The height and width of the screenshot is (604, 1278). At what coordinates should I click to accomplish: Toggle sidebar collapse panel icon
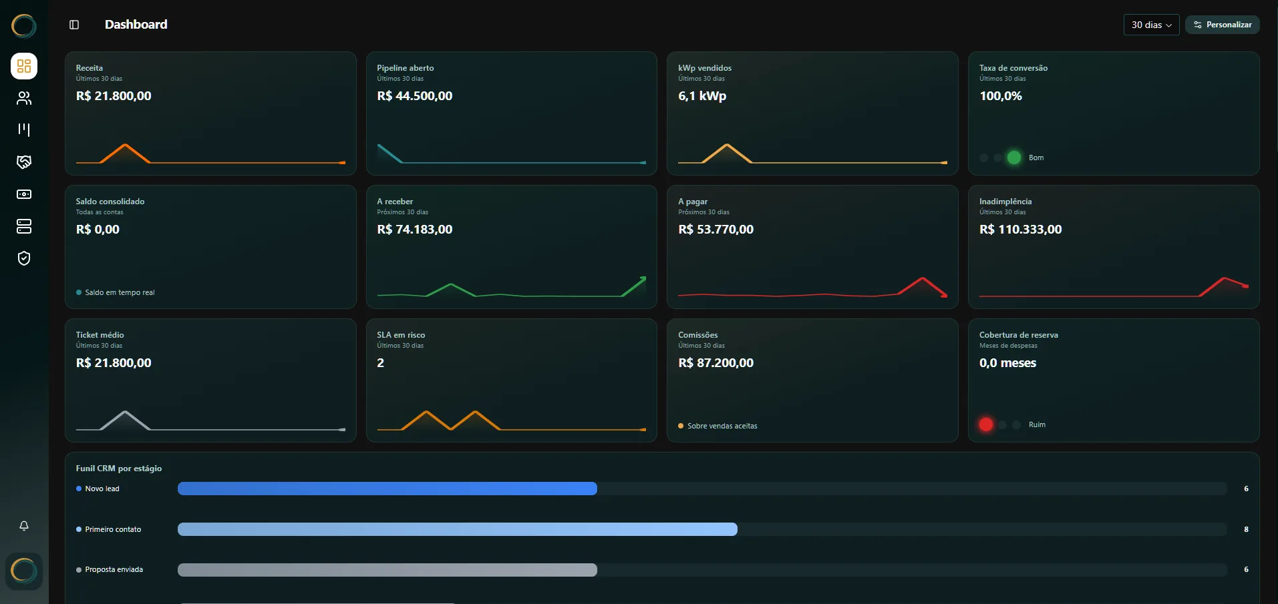(74, 25)
